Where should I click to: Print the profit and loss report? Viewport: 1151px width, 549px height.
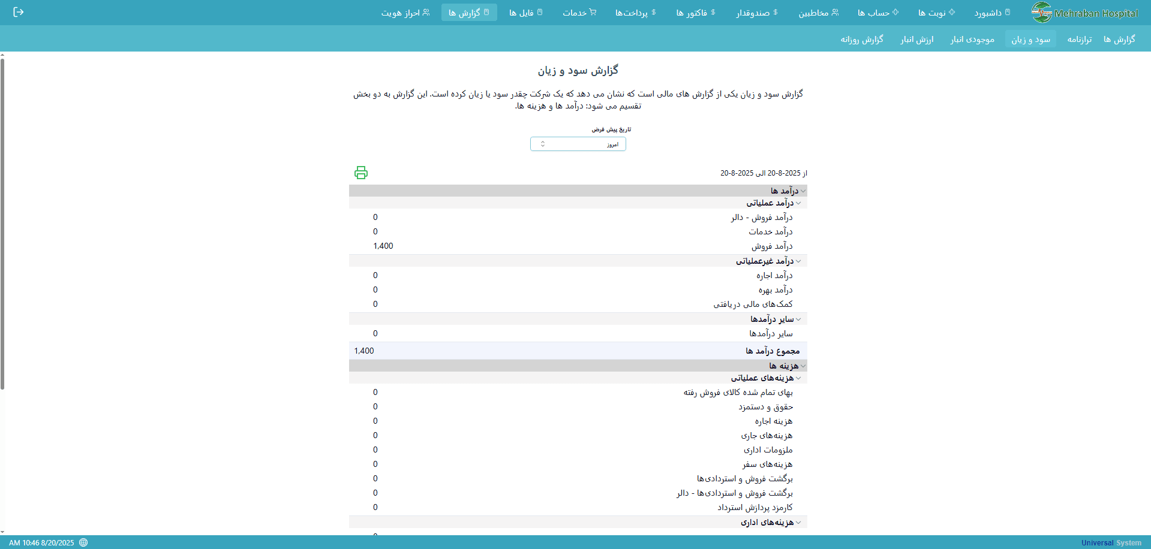(361, 173)
